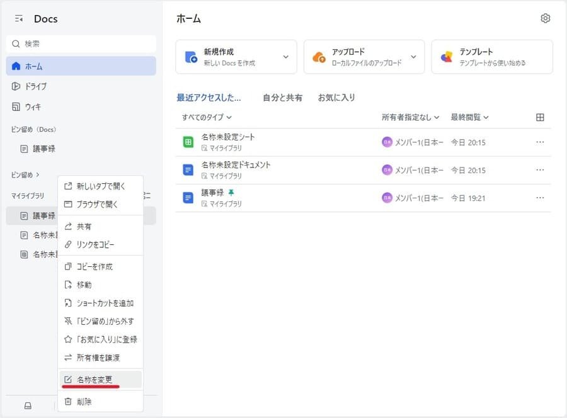The image size is (567, 418).
Task: Open more options for 名称未設定シート row
Action: [x=540, y=142]
